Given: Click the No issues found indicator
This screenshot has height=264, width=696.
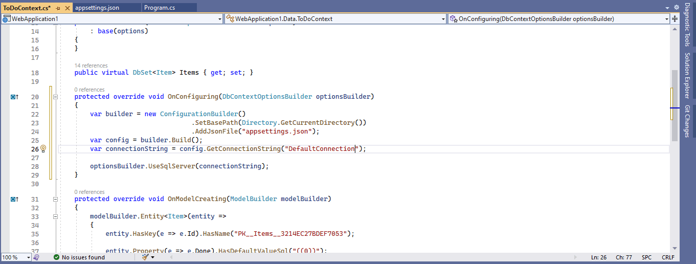Looking at the screenshot, I should click(79, 257).
